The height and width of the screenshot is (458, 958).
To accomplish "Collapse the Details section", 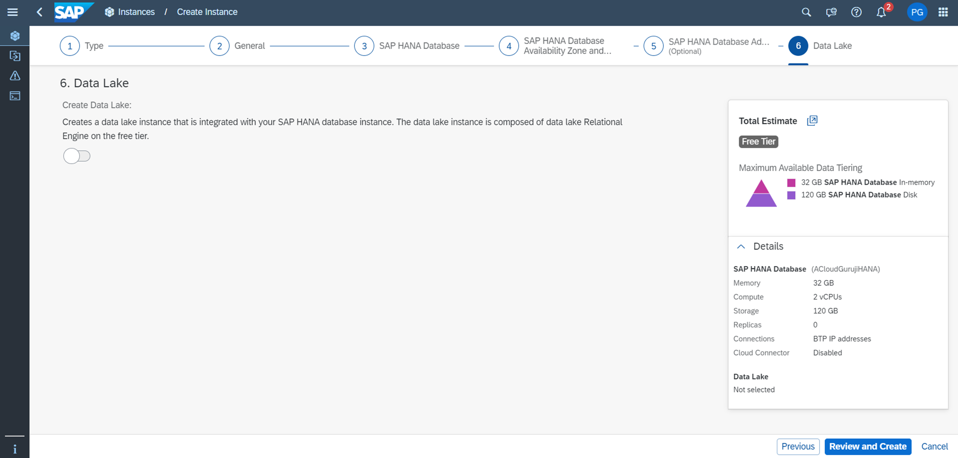I will [x=741, y=246].
